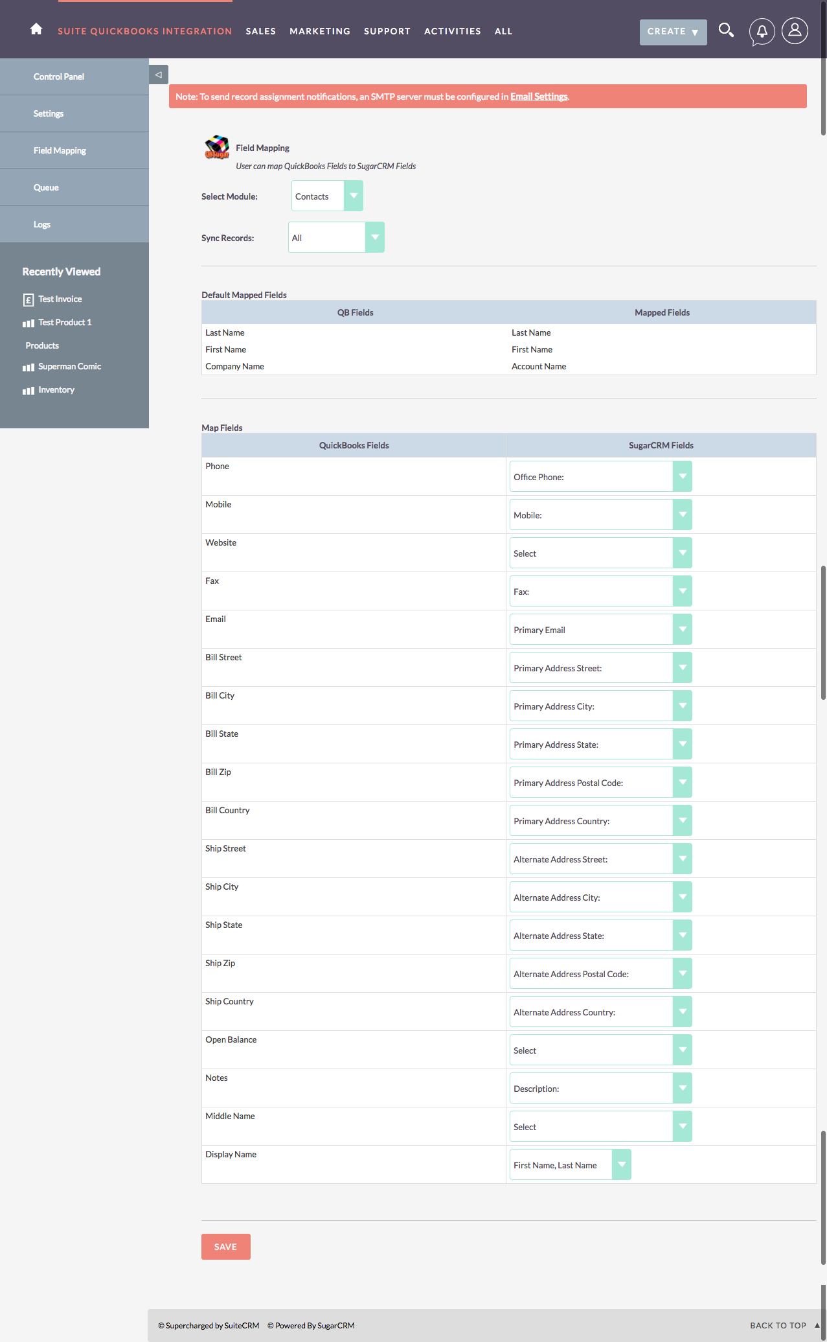
Task: Open Bill State mapping dropdown
Action: click(600, 744)
